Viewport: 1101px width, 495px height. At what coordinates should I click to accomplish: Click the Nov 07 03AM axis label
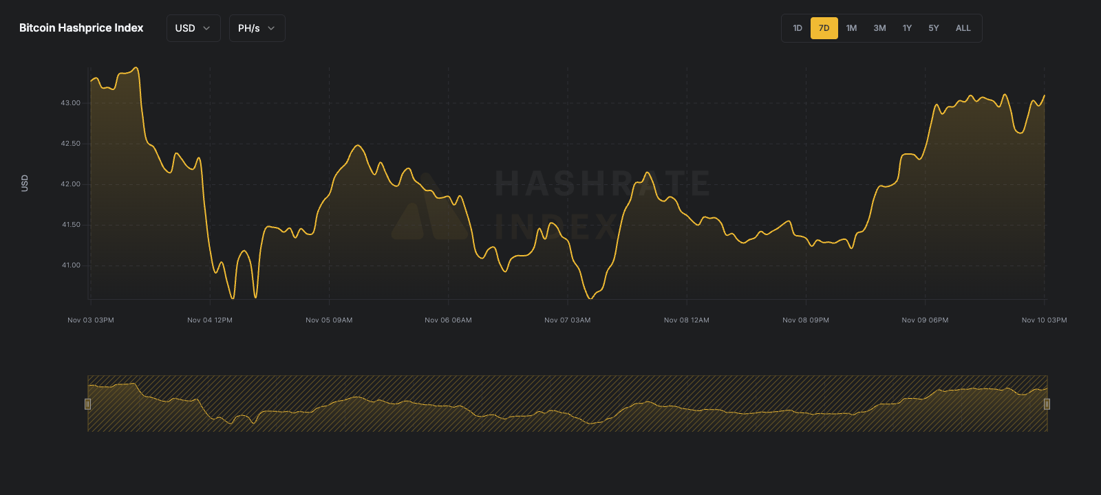click(x=568, y=320)
